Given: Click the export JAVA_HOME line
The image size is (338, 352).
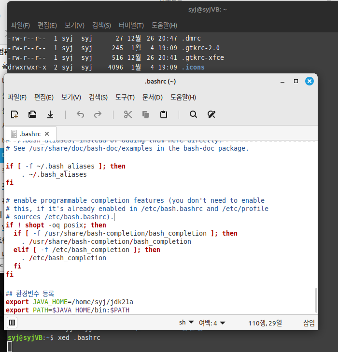Looking at the screenshot, I should (70, 302).
